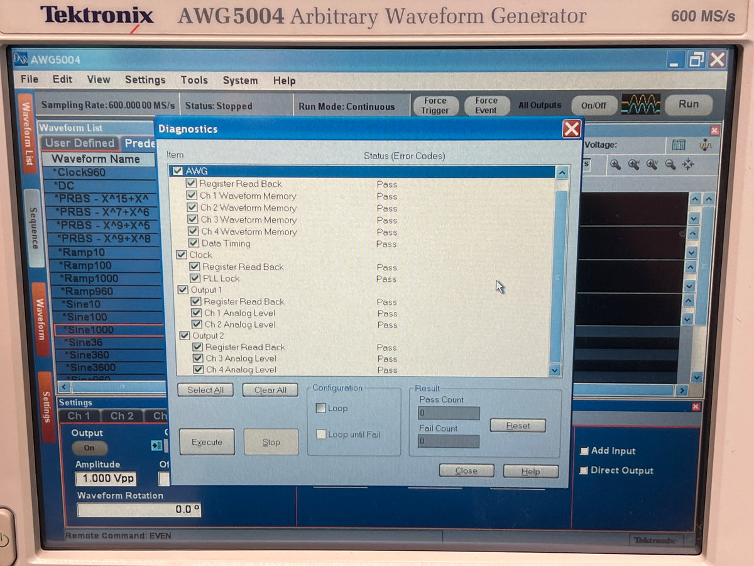Click the Close button in Diagnostics
Screen dimensions: 754x566
[466, 470]
